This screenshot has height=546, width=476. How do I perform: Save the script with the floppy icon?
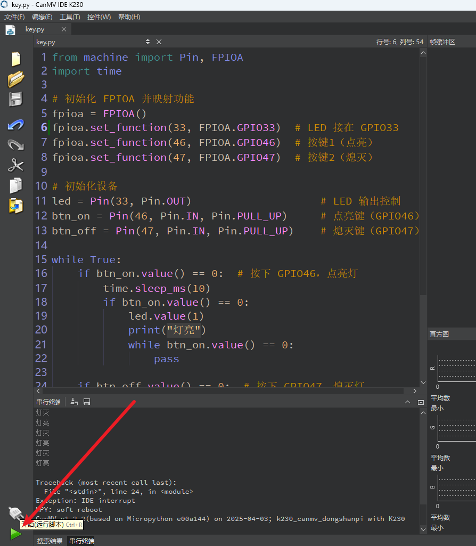[16, 99]
